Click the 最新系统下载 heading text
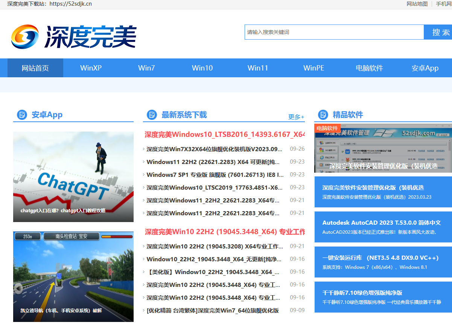 pos(184,115)
